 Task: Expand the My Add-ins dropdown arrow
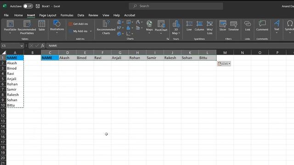[91, 31]
